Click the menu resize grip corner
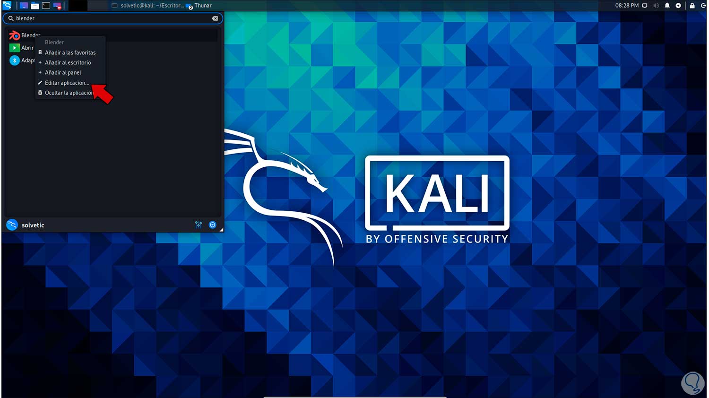The width and height of the screenshot is (709, 398). [221, 230]
